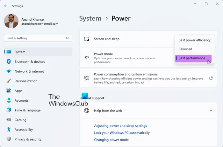Select Balanced power mode option
Screen dimensions: 223x147
click(194, 49)
